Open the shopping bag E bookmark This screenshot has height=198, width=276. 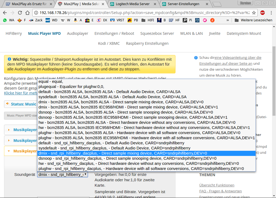(89, 20)
